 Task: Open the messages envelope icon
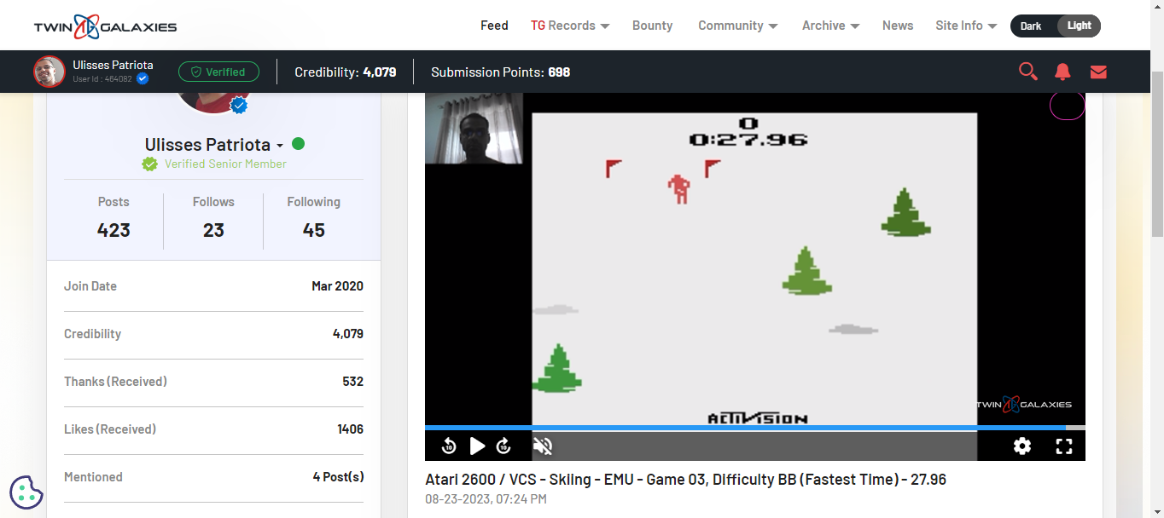[x=1098, y=72]
